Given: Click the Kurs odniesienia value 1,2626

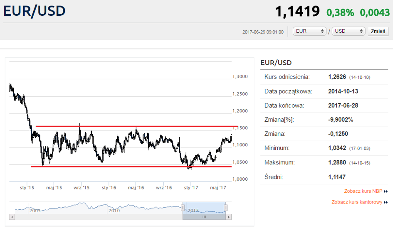Looking at the screenshot, I should tap(337, 77).
